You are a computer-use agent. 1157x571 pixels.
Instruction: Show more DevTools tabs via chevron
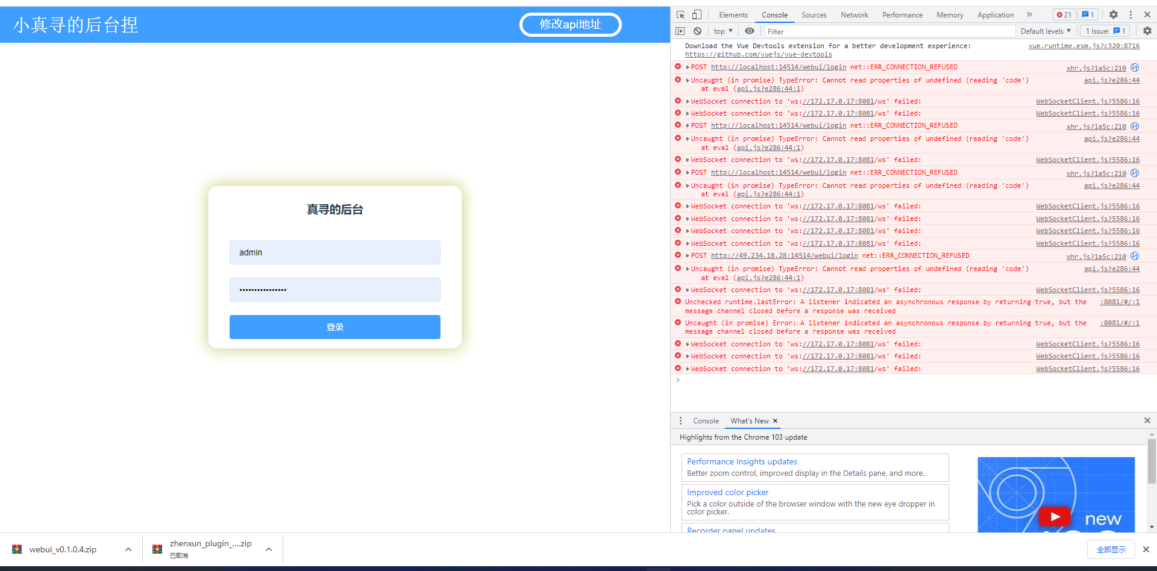(1029, 14)
